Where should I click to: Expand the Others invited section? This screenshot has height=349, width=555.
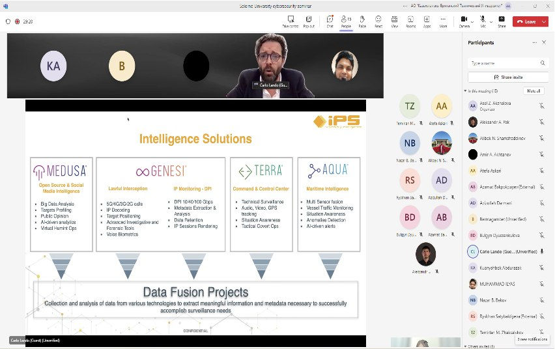[465, 346]
